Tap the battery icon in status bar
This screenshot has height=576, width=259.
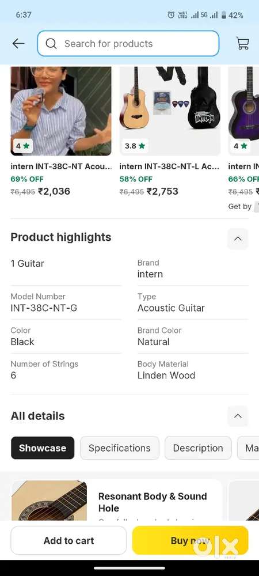[x=223, y=15]
